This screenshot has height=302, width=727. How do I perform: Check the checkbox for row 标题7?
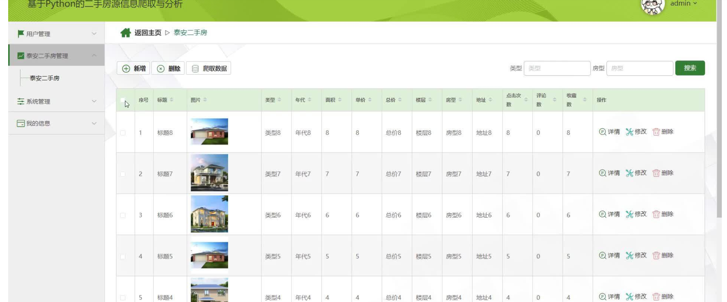[123, 174]
